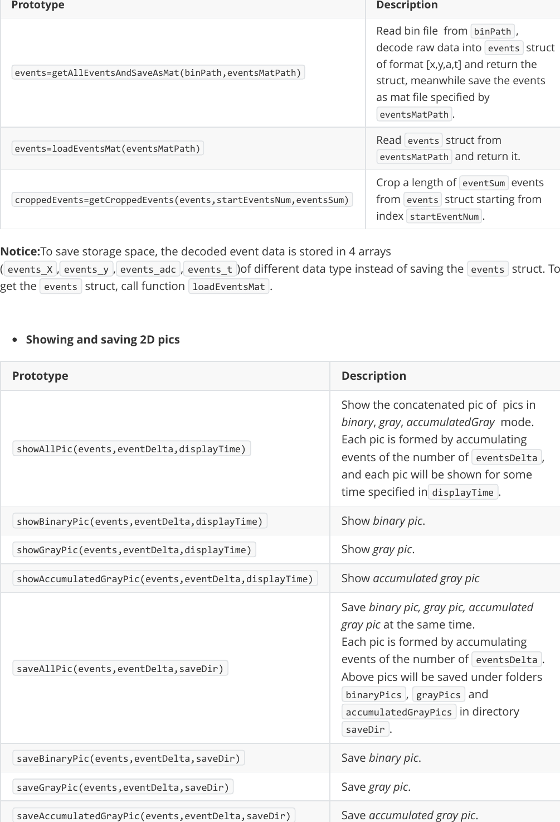Click loadEventsMat code in the Notice paragraph
560x822 pixels.
[228, 287]
